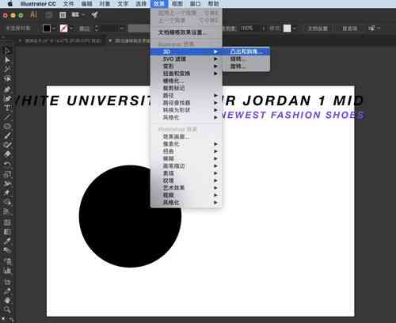Open 文档栅格效果设置 menu entry
The height and width of the screenshot is (323, 396).
186,32
